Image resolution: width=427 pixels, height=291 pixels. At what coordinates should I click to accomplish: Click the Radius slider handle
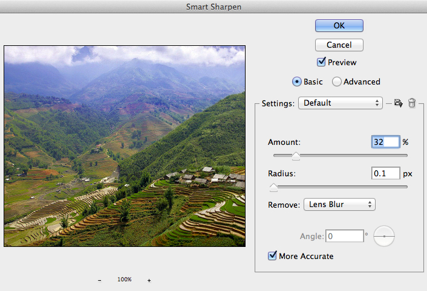(273, 187)
